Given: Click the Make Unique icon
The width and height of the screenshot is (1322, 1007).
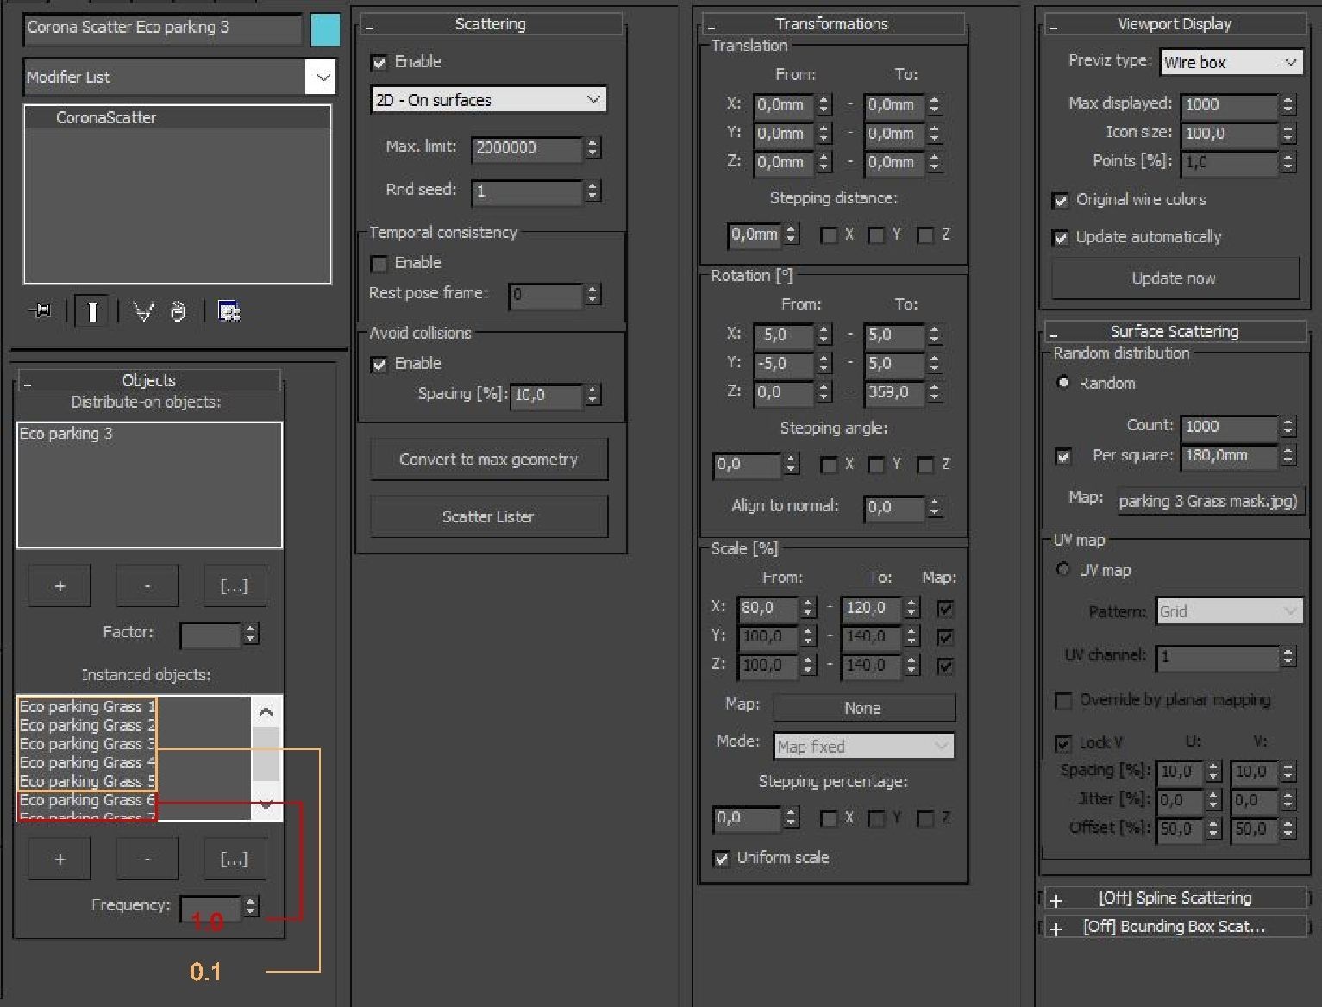Looking at the screenshot, I should pos(143,311).
